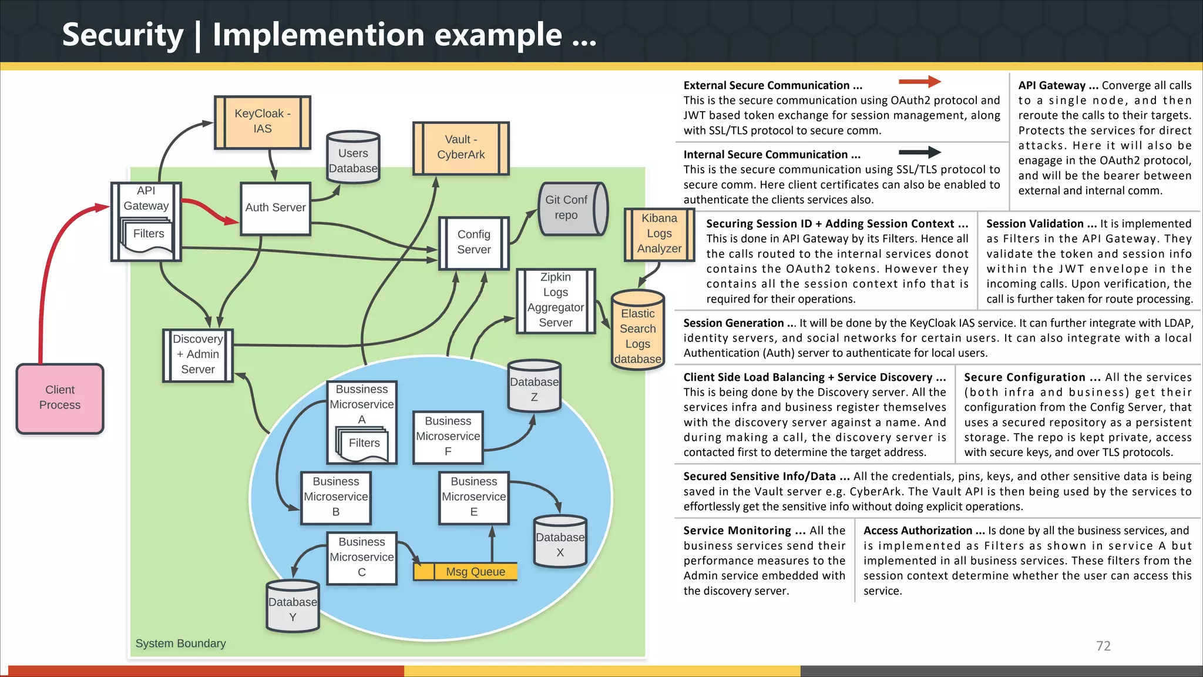Viewport: 1203px width, 677px height.
Task: Click the pink Client Process box
Action: click(x=60, y=398)
